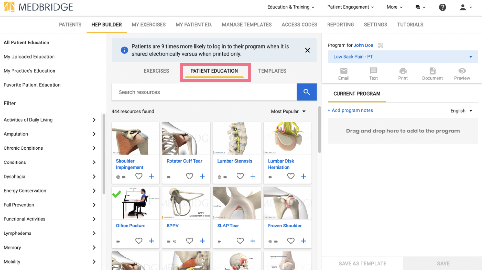482x270 pixels.
Task: Favorite SLAP Tear with heart icon
Action: (x=240, y=241)
